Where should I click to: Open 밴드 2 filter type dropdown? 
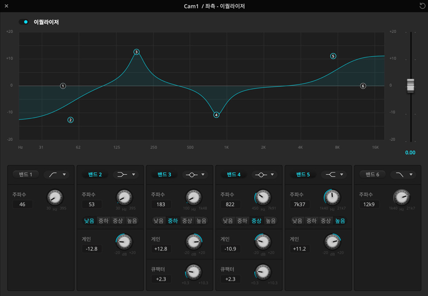click(x=126, y=175)
